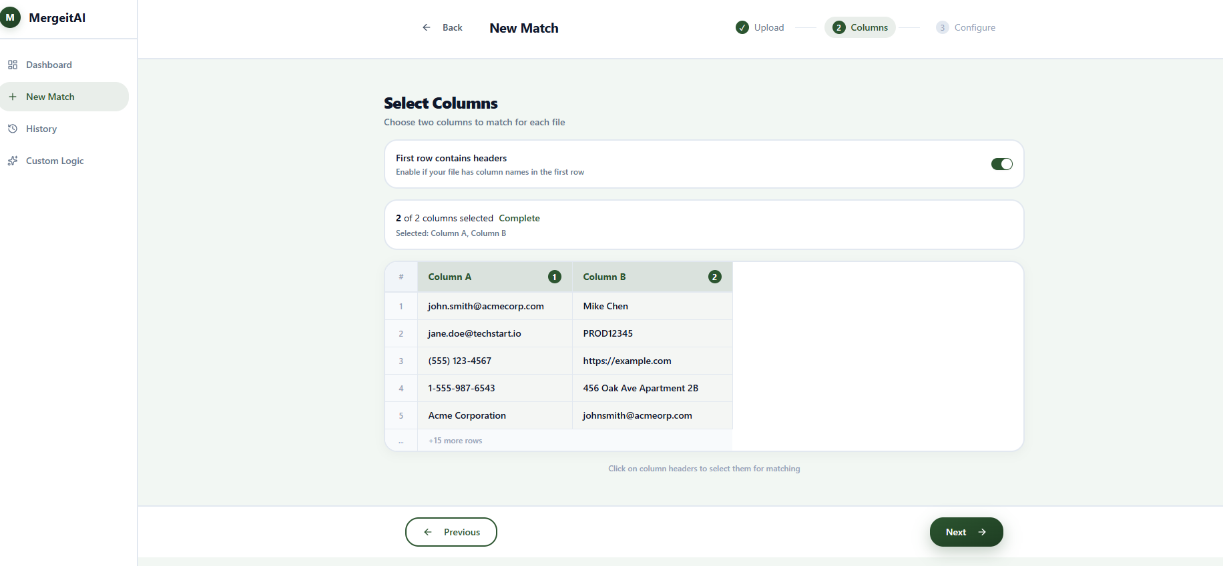The width and height of the screenshot is (1223, 566).
Task: Click the Complete status label
Action: click(519, 218)
